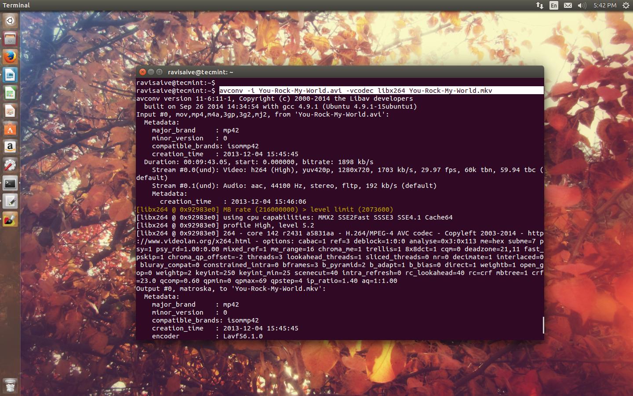This screenshot has width=633, height=396.
Task: Open the network connections indicator
Action: 539,5
